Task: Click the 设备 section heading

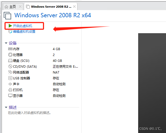Action: point(13,43)
